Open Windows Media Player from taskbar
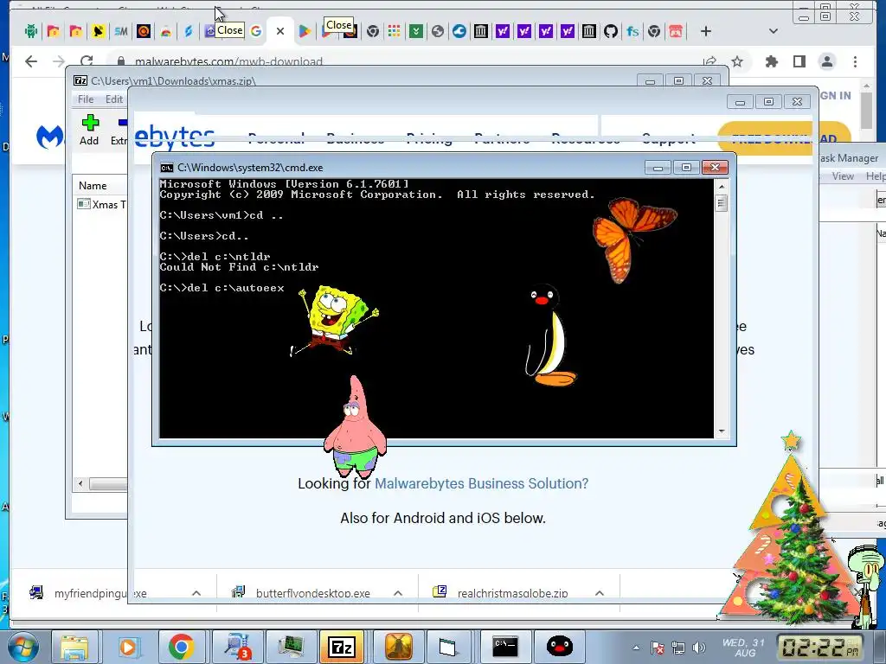Screen dimensions: 886x664 (128, 647)
